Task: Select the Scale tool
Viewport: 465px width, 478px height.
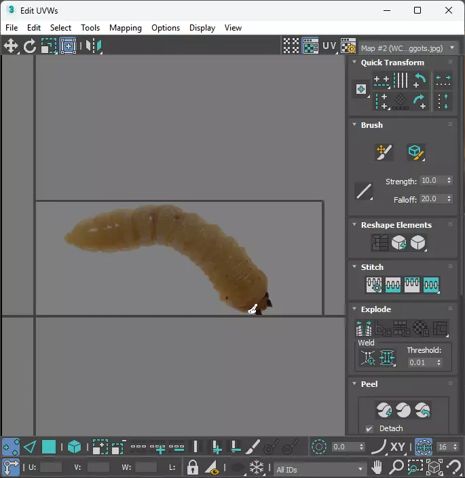Action: click(49, 46)
